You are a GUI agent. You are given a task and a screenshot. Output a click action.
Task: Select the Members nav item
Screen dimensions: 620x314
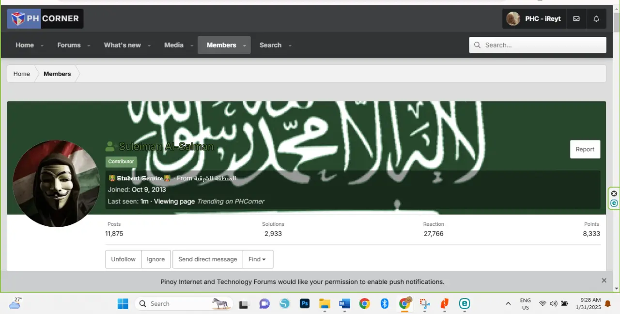pyautogui.click(x=221, y=45)
